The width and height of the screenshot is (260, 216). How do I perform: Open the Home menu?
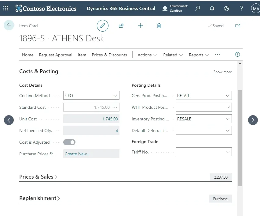28,55
